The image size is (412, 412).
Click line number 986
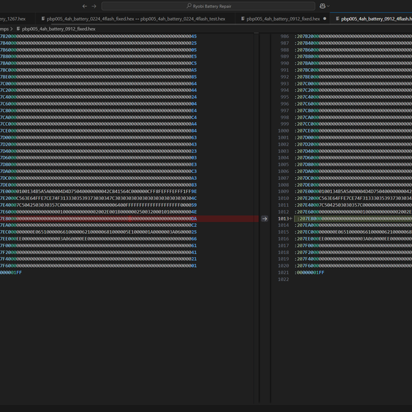(x=284, y=36)
